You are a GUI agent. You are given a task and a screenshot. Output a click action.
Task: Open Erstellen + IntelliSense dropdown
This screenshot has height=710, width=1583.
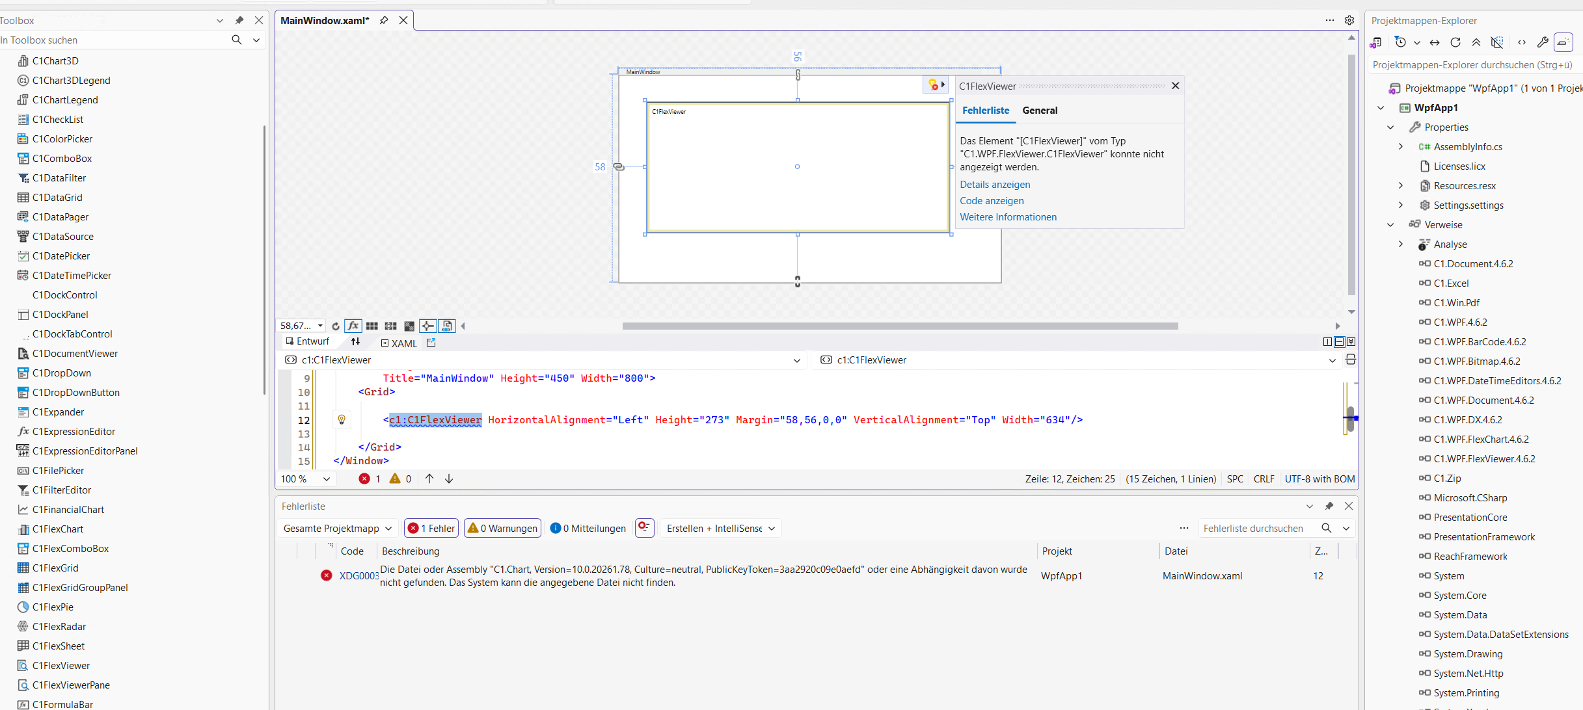click(x=721, y=529)
